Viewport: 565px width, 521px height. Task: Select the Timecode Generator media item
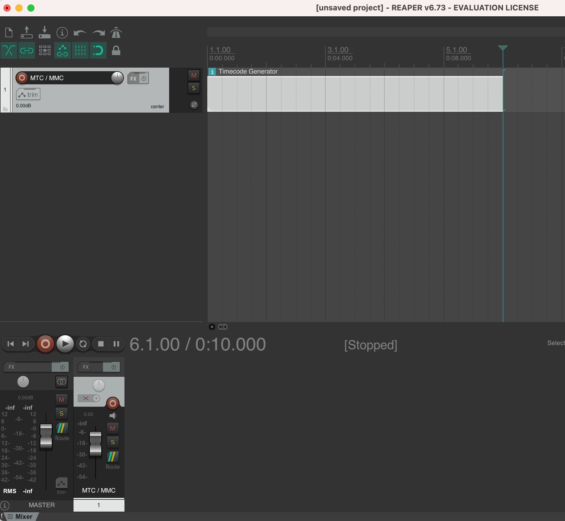pos(355,94)
